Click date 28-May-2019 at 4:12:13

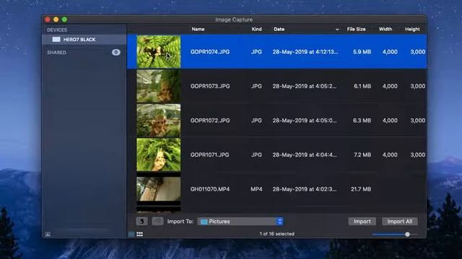click(x=305, y=52)
